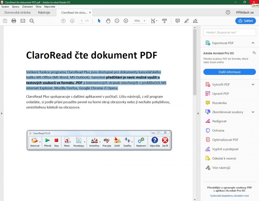Go to next page with down arrow
259x201 pixels.
point(72,21)
